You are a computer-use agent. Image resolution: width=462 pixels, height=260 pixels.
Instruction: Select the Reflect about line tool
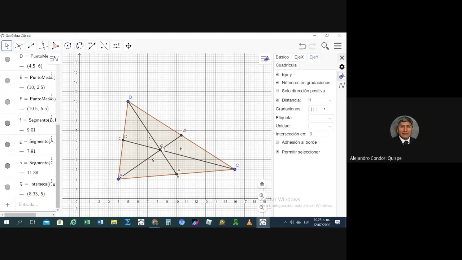[x=104, y=46]
